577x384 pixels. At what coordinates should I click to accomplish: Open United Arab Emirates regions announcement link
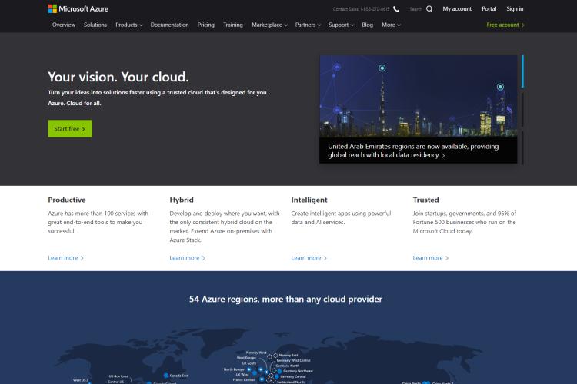pyautogui.click(x=413, y=151)
